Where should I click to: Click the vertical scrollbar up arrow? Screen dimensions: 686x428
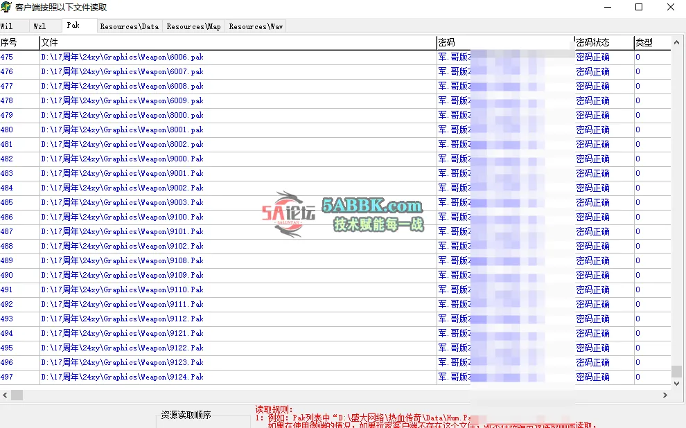click(x=676, y=42)
